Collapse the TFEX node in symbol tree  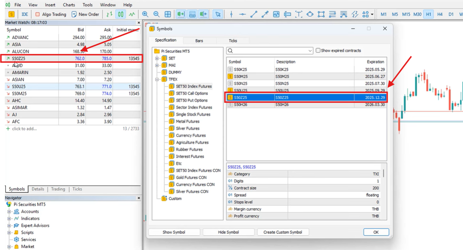point(157,79)
